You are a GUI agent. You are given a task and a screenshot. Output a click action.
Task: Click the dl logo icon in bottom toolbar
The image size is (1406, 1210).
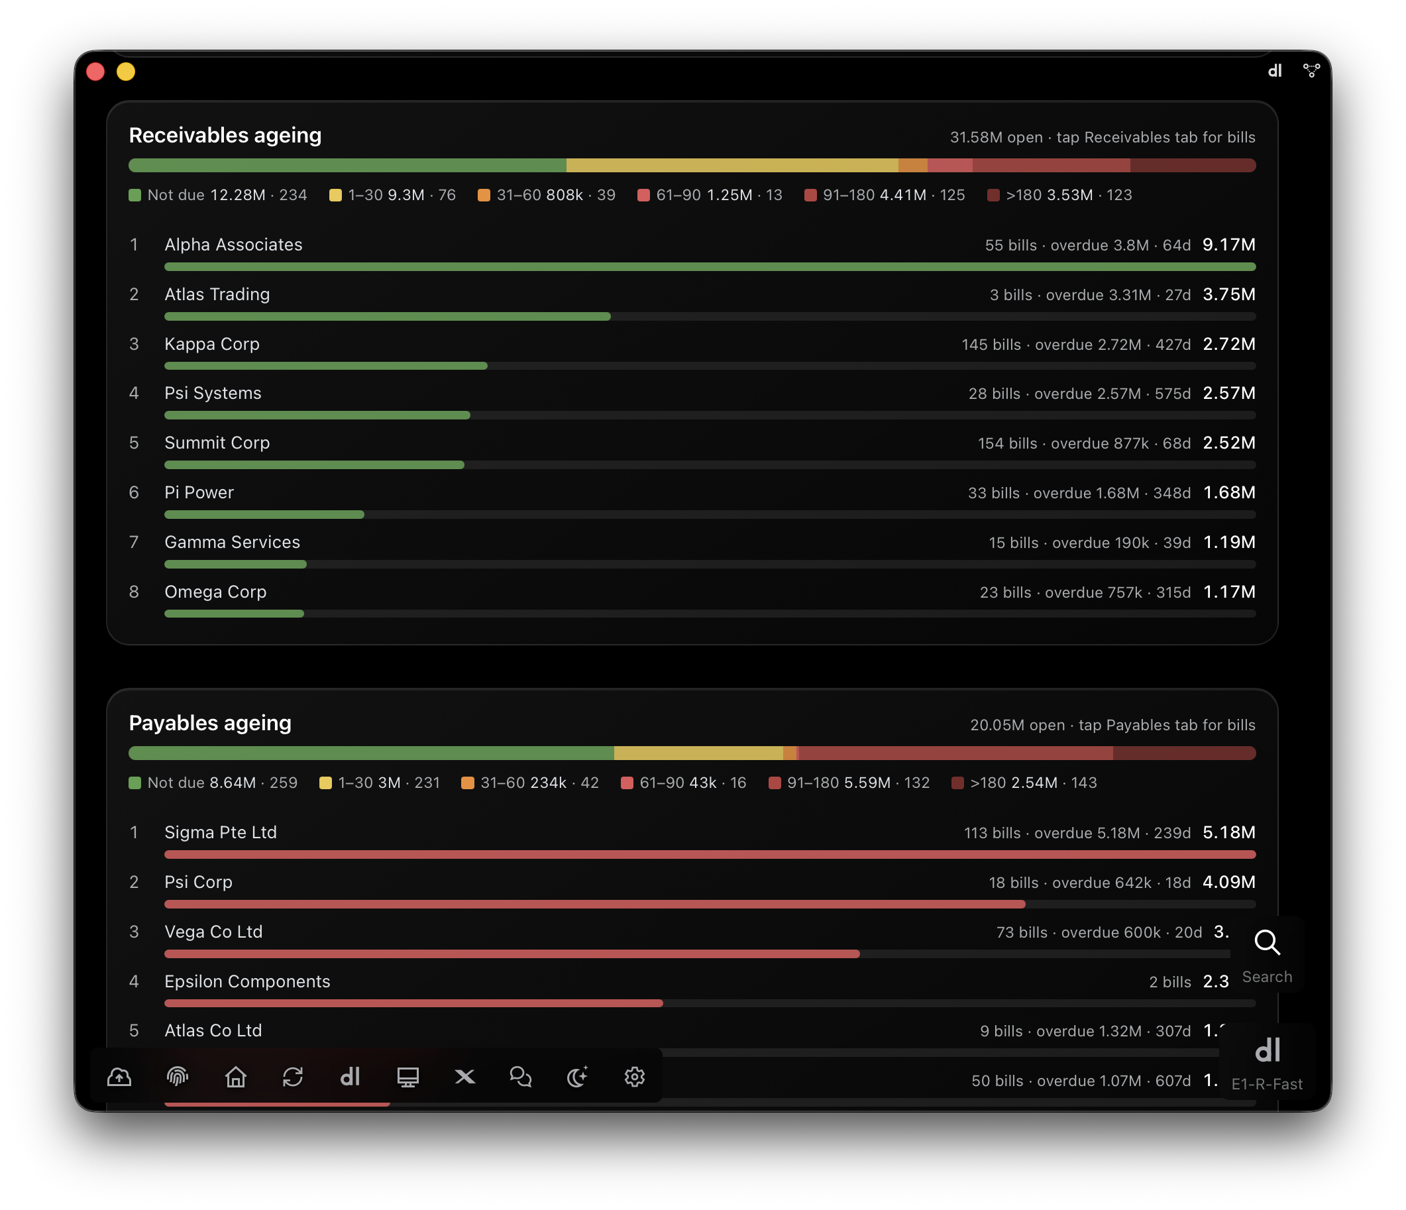350,1077
